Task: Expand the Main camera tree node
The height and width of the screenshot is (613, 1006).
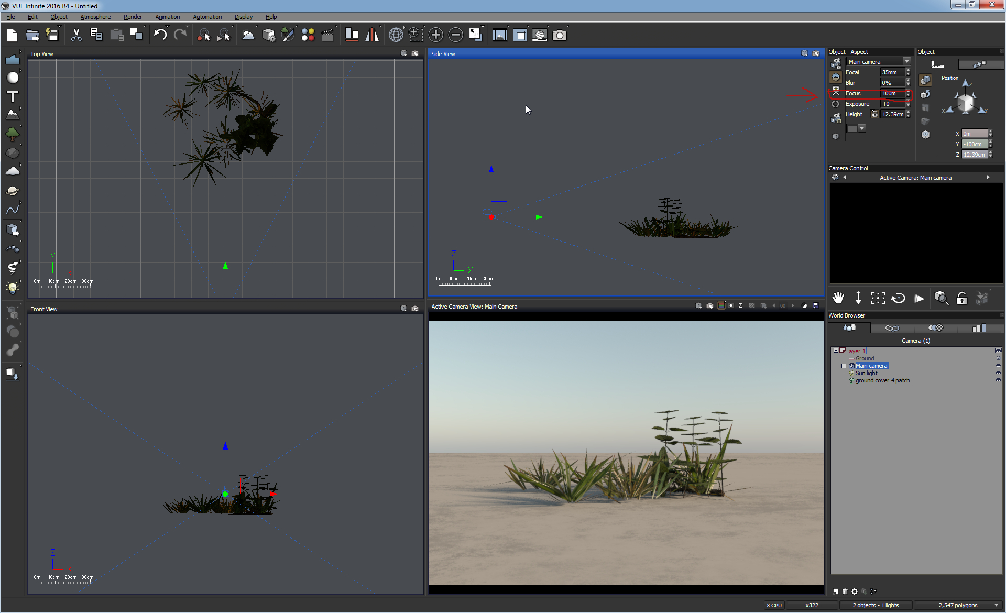Action: click(844, 366)
